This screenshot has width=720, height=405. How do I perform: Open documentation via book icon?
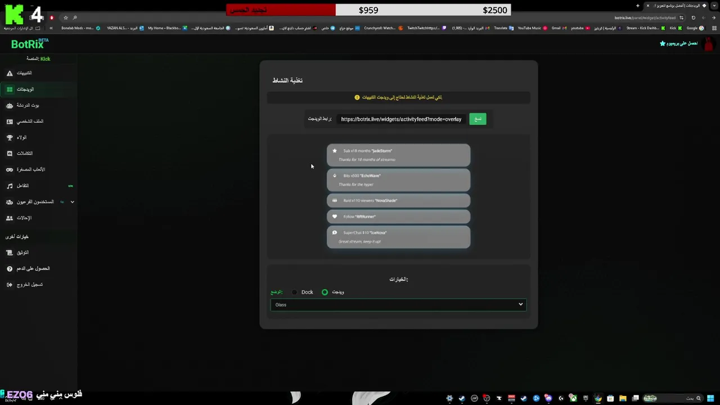(x=10, y=253)
